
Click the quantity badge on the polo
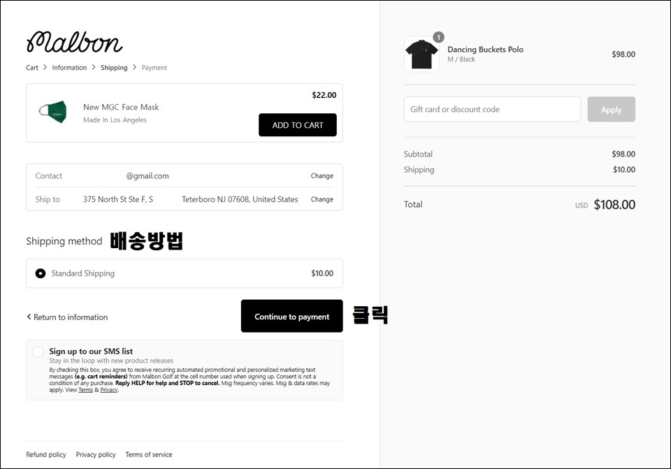pyautogui.click(x=438, y=37)
